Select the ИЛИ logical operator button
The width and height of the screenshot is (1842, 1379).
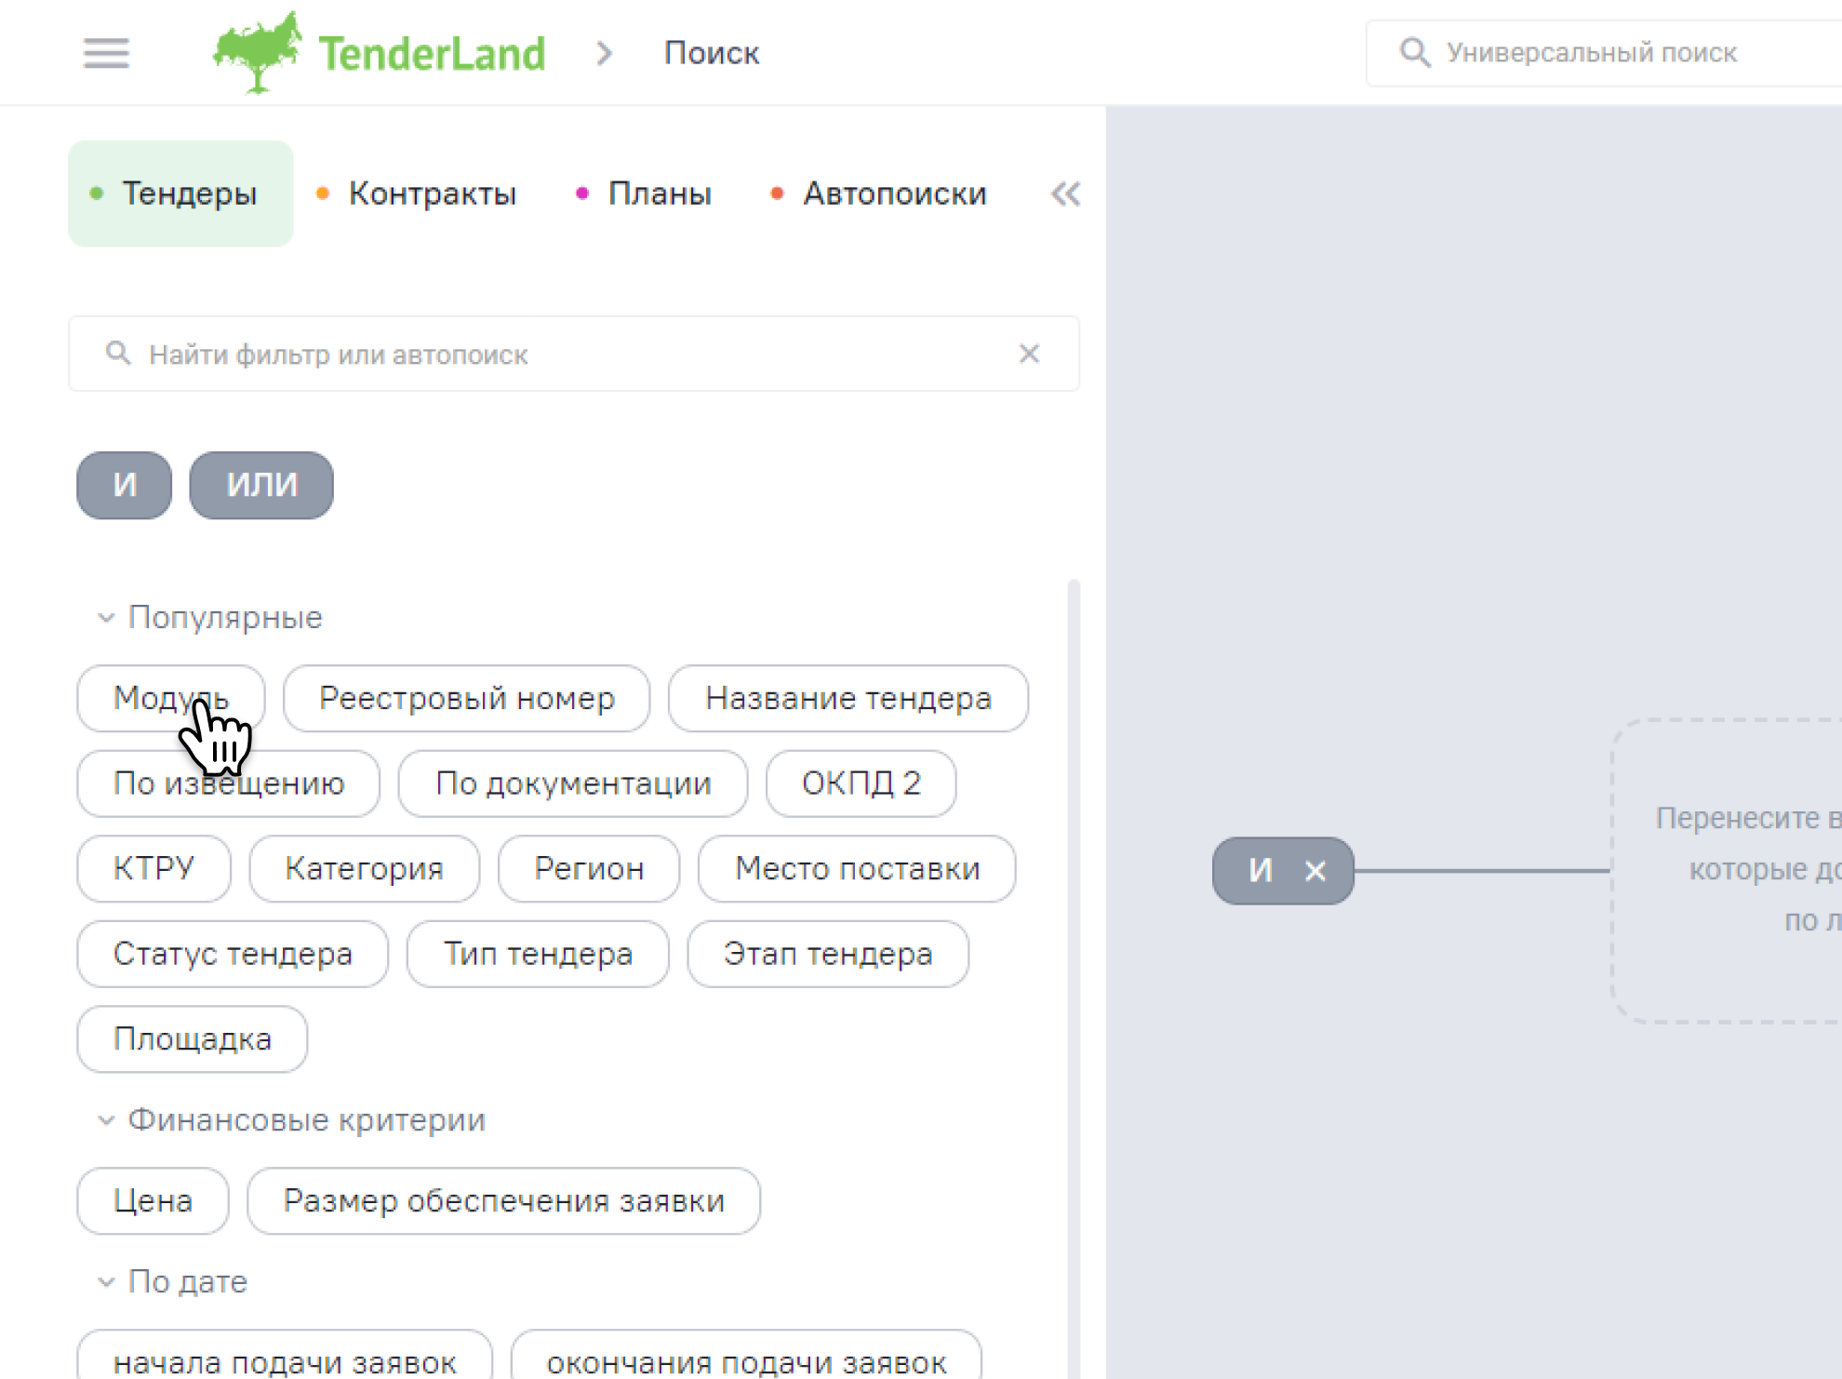[x=261, y=485]
